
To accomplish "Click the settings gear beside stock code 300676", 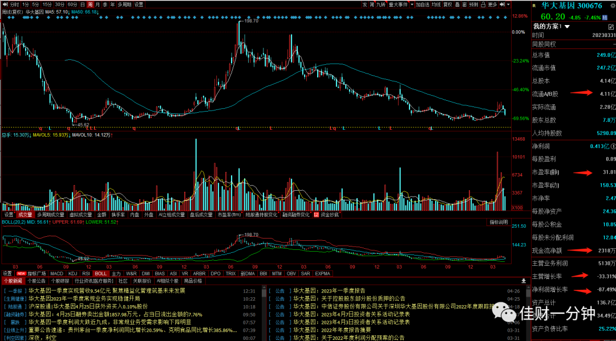I will click(x=613, y=6).
